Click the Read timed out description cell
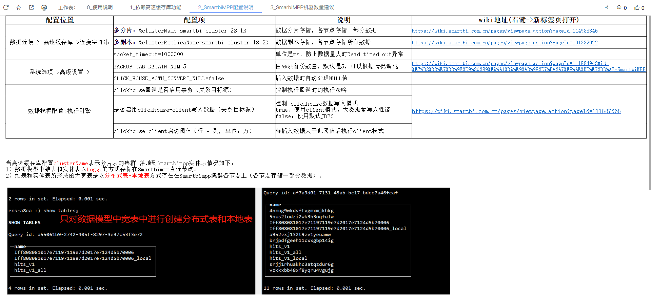 tap(343, 54)
